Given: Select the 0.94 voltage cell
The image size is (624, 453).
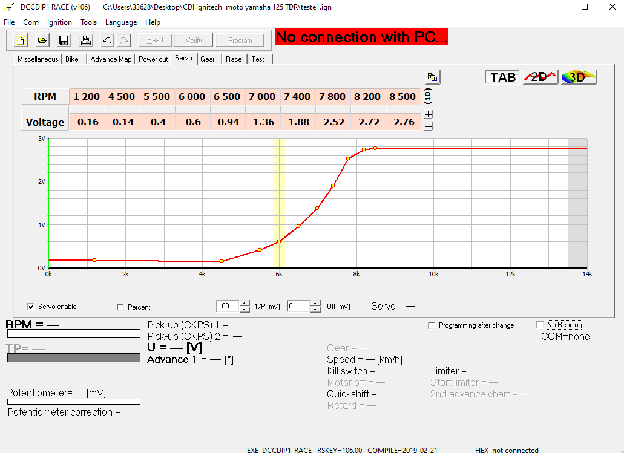Looking at the screenshot, I should [x=228, y=122].
